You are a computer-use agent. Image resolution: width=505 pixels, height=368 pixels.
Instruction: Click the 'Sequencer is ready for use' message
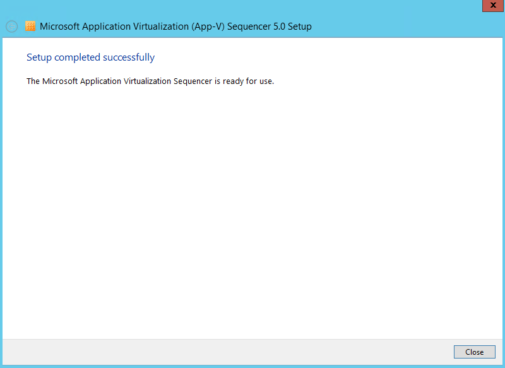click(150, 81)
